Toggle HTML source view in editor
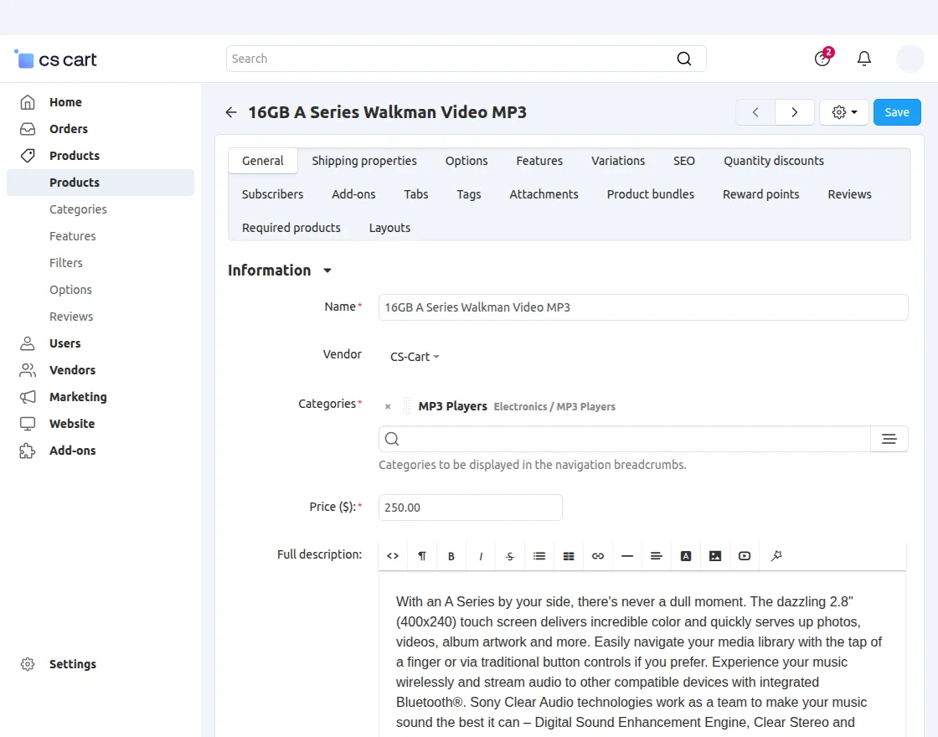This screenshot has width=938, height=737. click(393, 556)
